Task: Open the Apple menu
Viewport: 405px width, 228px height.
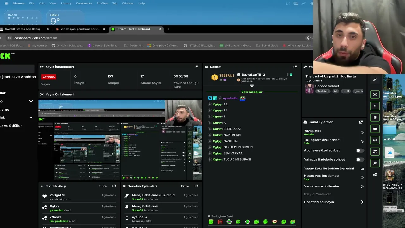Action: pyautogui.click(x=6, y=3)
